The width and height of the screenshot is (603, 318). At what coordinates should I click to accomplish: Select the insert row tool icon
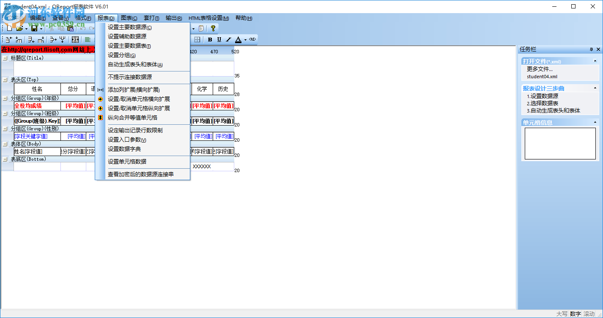pyautogui.click(x=8, y=39)
